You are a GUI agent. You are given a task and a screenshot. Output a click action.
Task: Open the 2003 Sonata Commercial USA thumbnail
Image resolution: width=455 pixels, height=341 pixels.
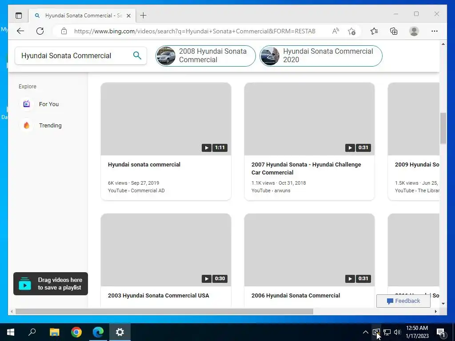pyautogui.click(x=166, y=250)
